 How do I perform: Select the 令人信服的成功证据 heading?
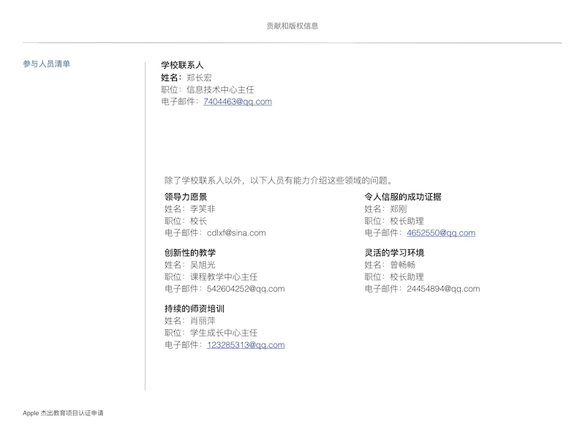403,197
